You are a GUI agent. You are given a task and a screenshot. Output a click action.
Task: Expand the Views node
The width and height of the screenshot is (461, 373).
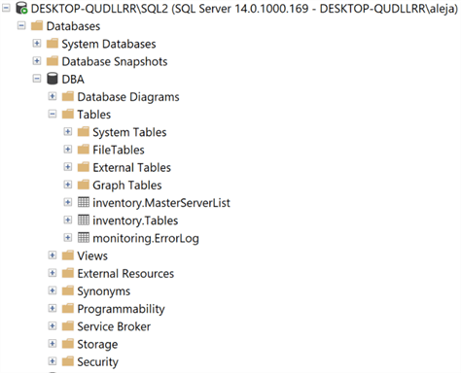point(53,254)
